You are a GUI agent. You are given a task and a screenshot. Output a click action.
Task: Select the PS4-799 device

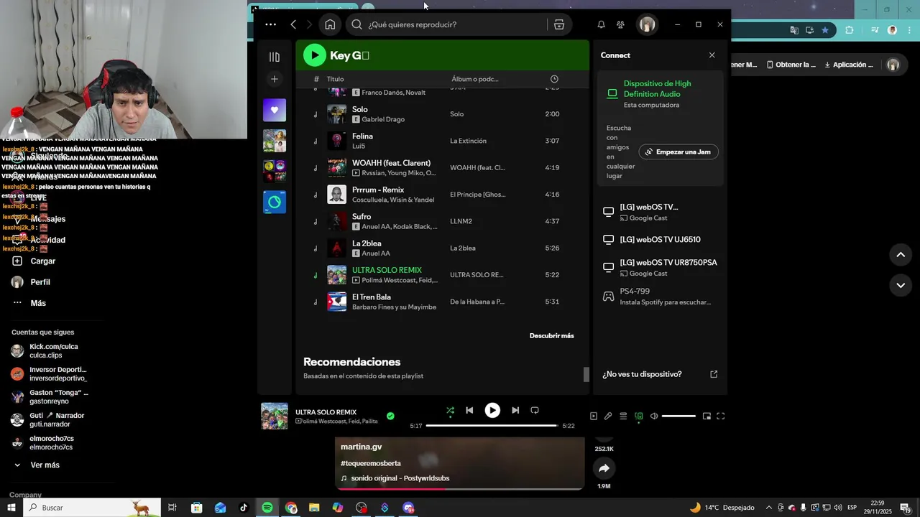pyautogui.click(x=660, y=297)
